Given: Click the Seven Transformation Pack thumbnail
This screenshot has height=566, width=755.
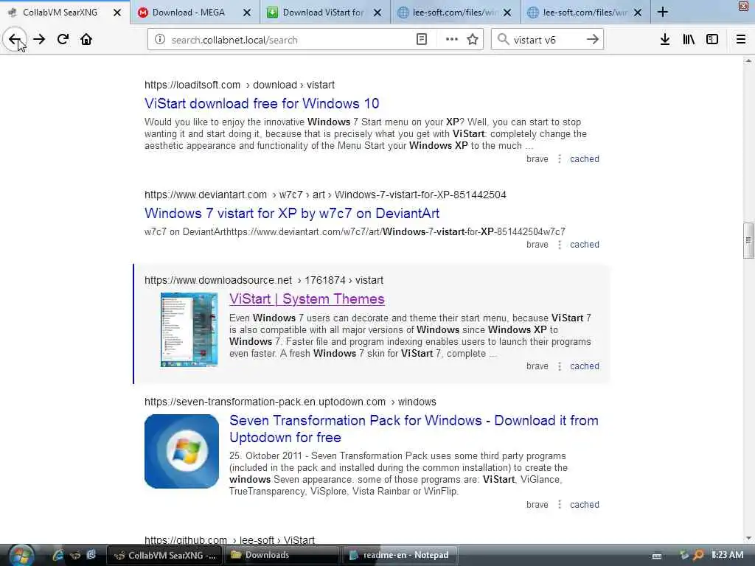Looking at the screenshot, I should (181, 451).
